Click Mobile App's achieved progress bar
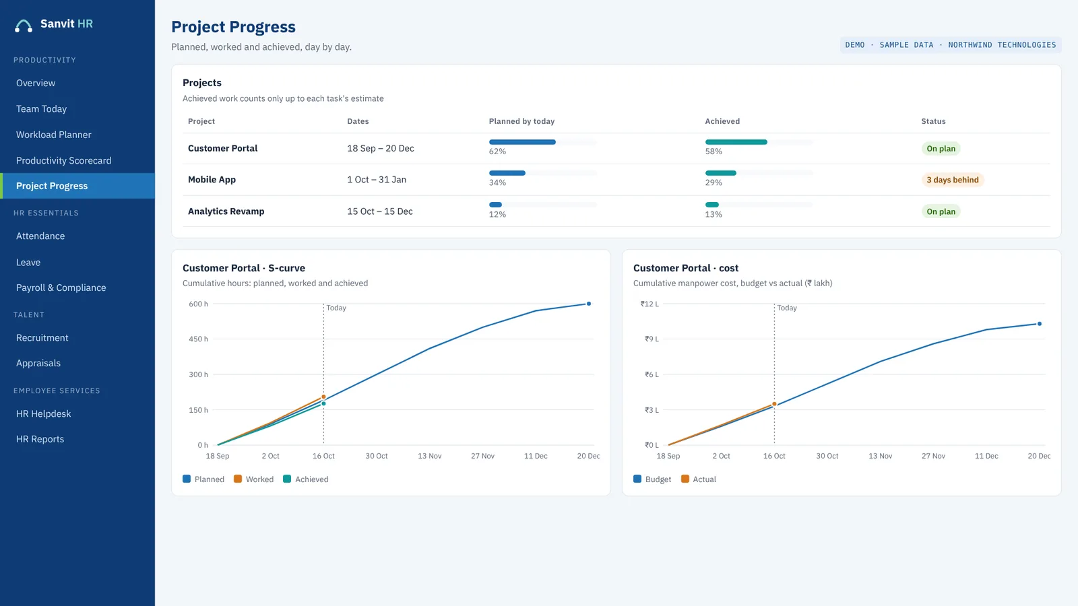 759,173
